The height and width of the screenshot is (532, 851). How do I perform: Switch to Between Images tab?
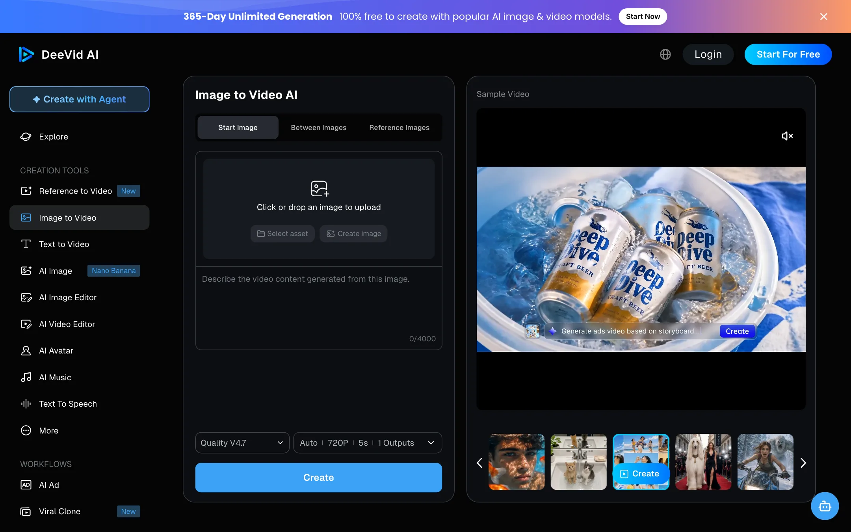(319, 128)
